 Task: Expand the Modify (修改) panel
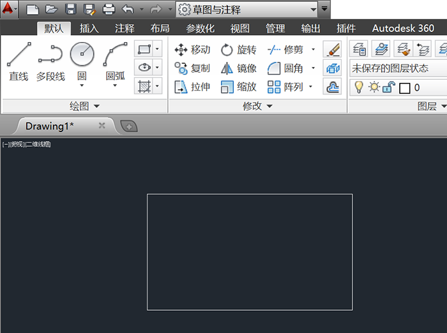(x=258, y=107)
